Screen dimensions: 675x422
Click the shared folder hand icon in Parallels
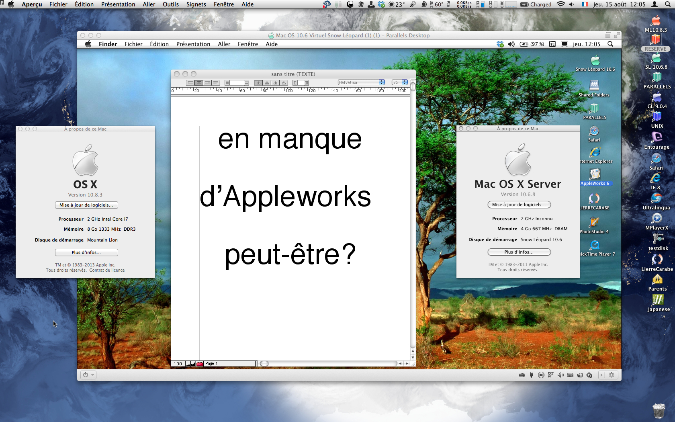pos(580,375)
